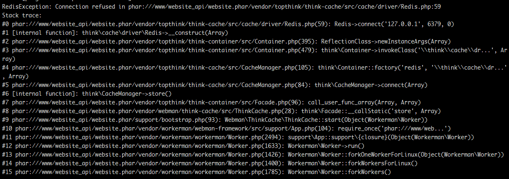The width and height of the screenshot is (509, 179).
Task: Click frame #6 think\CacheManager->store() text
Action: point(127,94)
